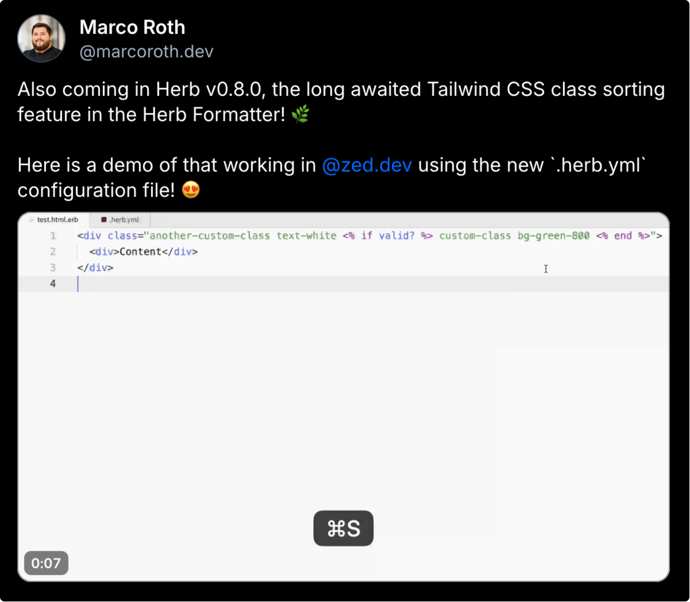The height and width of the screenshot is (602, 690).
Task: Select the test.html.erb tab
Action: (x=57, y=220)
